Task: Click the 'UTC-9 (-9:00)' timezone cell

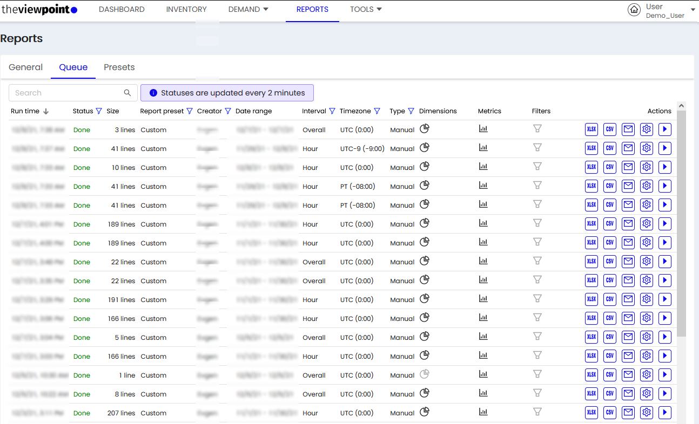Action: point(362,149)
